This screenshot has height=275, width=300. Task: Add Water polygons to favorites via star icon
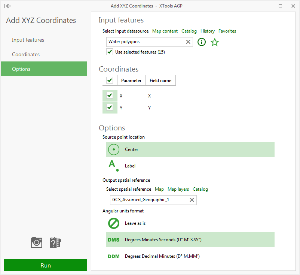click(214, 42)
